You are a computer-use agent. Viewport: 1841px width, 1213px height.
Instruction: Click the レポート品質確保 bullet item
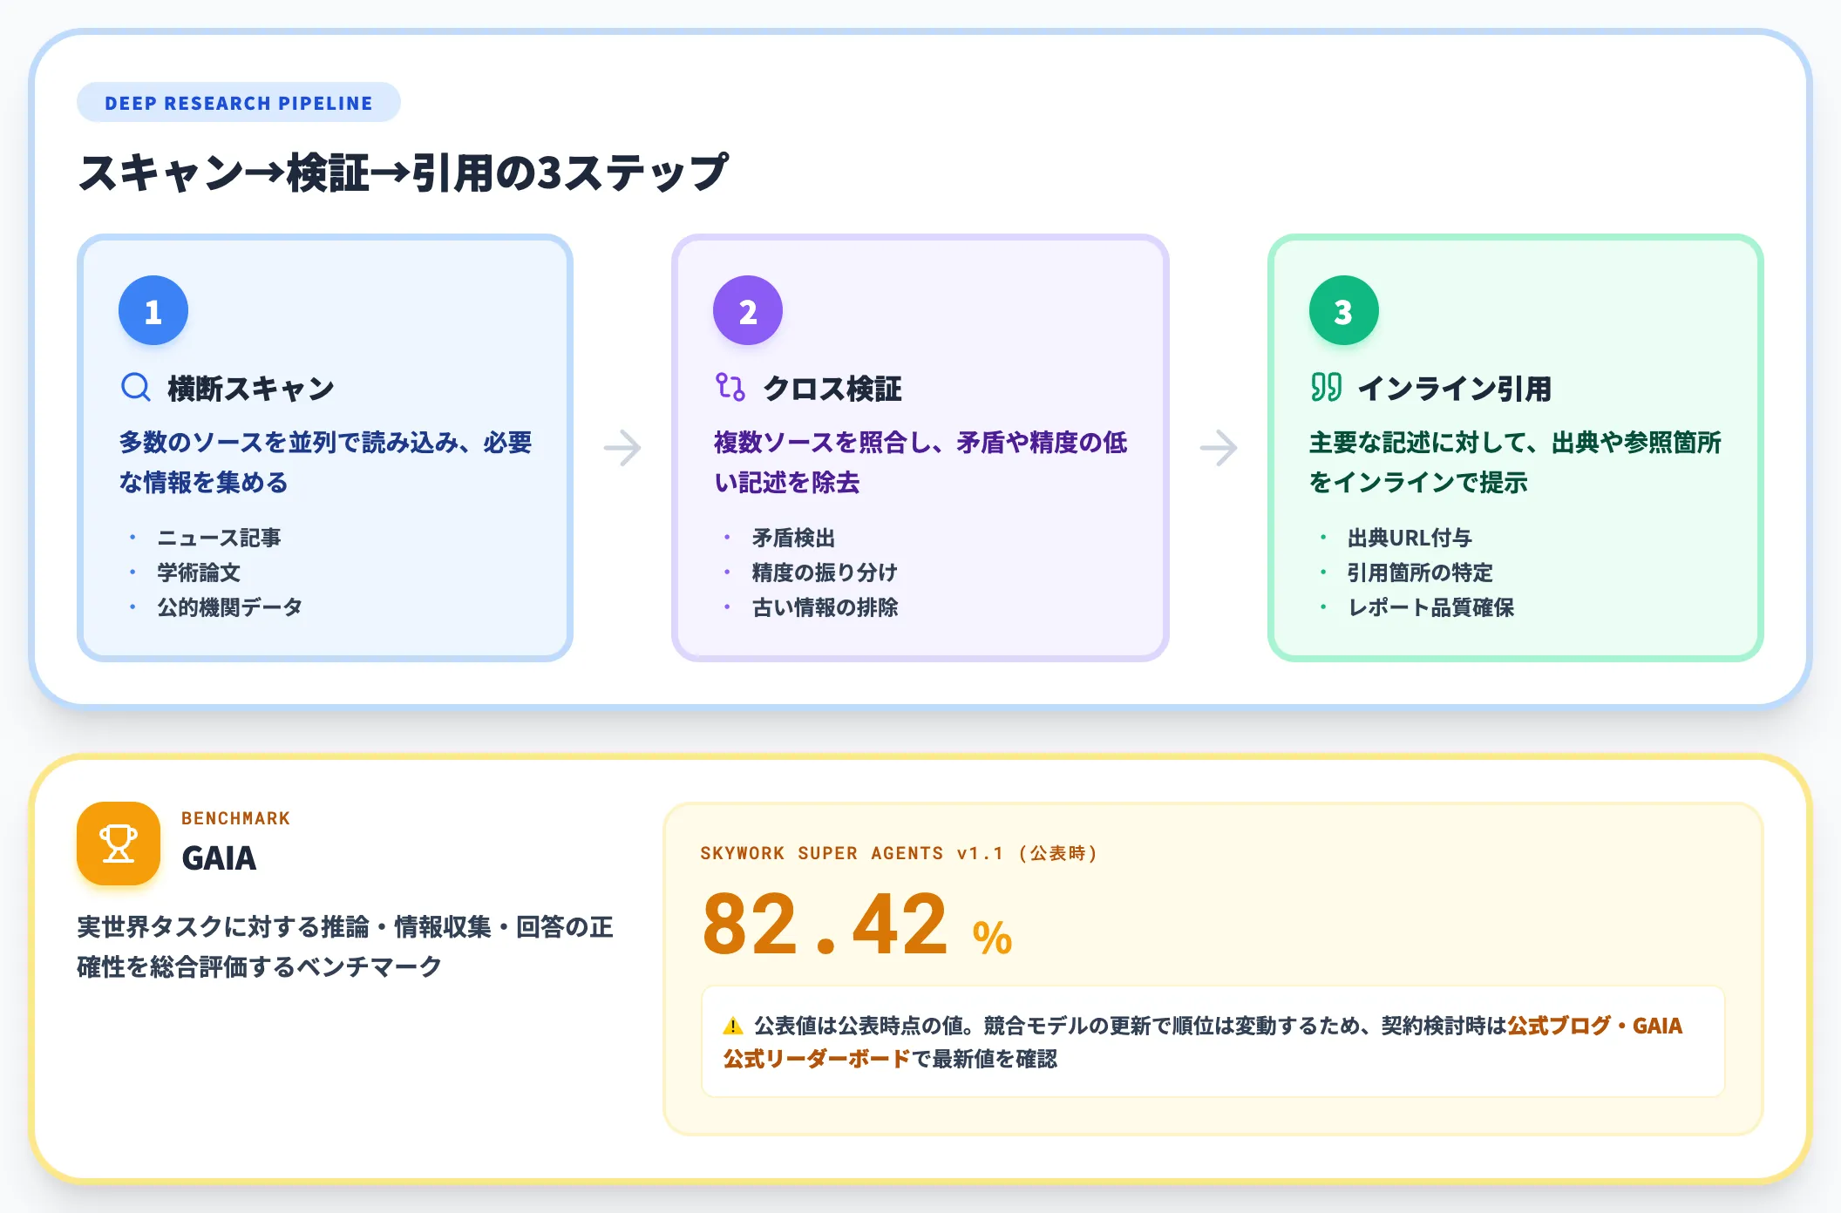(x=1430, y=607)
